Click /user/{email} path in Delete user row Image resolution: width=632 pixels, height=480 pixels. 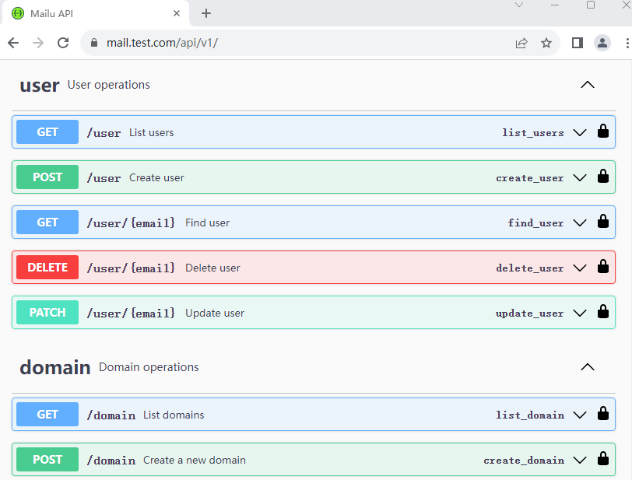(131, 268)
